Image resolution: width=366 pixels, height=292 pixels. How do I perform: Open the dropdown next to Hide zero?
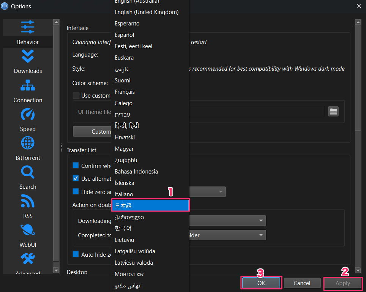point(207,192)
